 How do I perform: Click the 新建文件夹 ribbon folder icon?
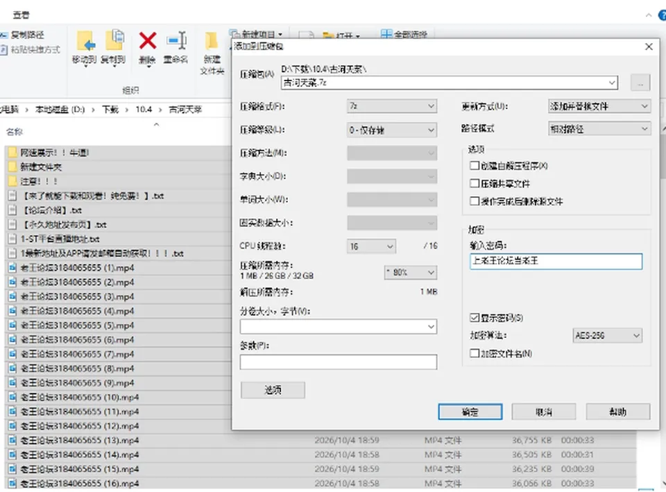212,41
